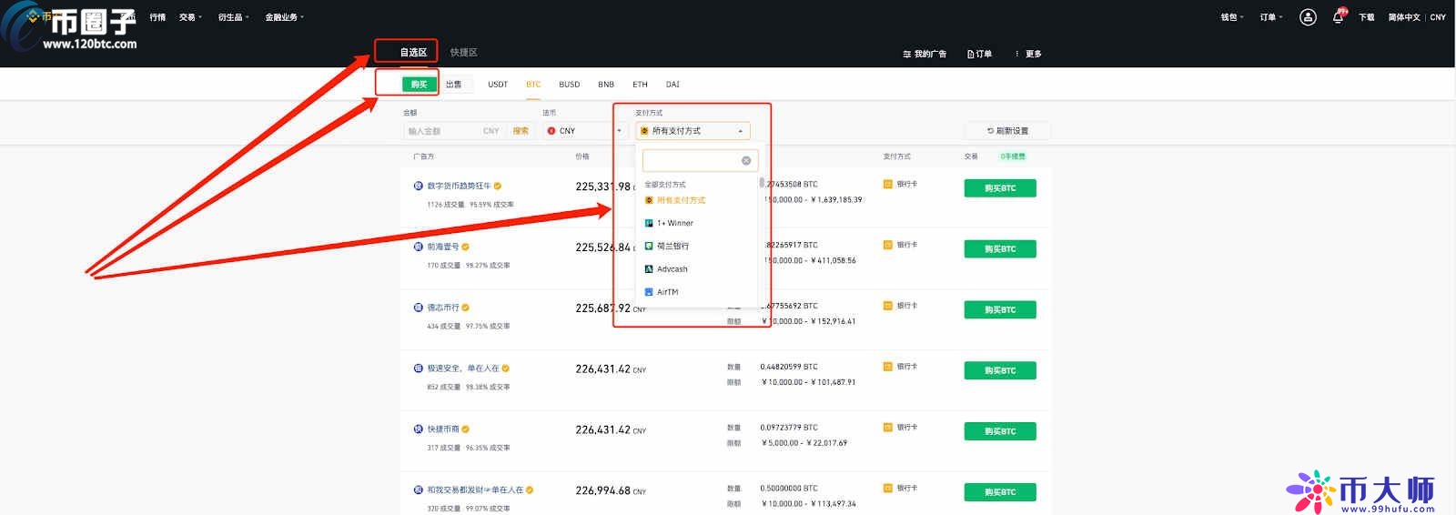Click the 更多 three-dots menu

tap(1017, 55)
